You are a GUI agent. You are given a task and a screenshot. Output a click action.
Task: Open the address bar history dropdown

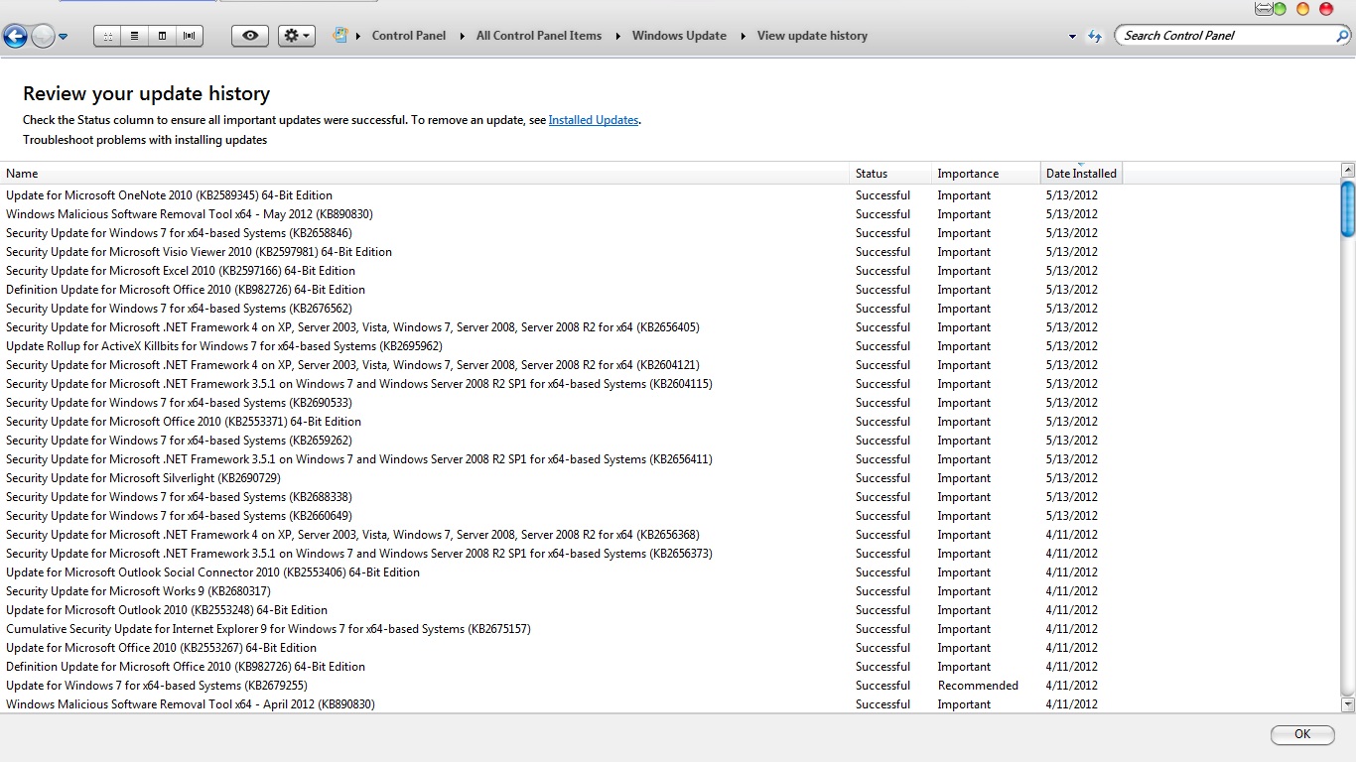click(x=1072, y=37)
